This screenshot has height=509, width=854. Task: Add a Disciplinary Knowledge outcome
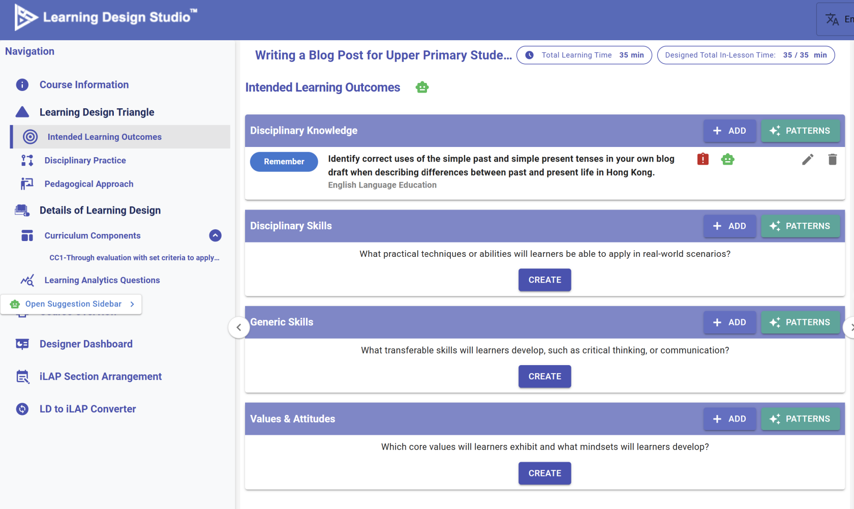pos(729,131)
